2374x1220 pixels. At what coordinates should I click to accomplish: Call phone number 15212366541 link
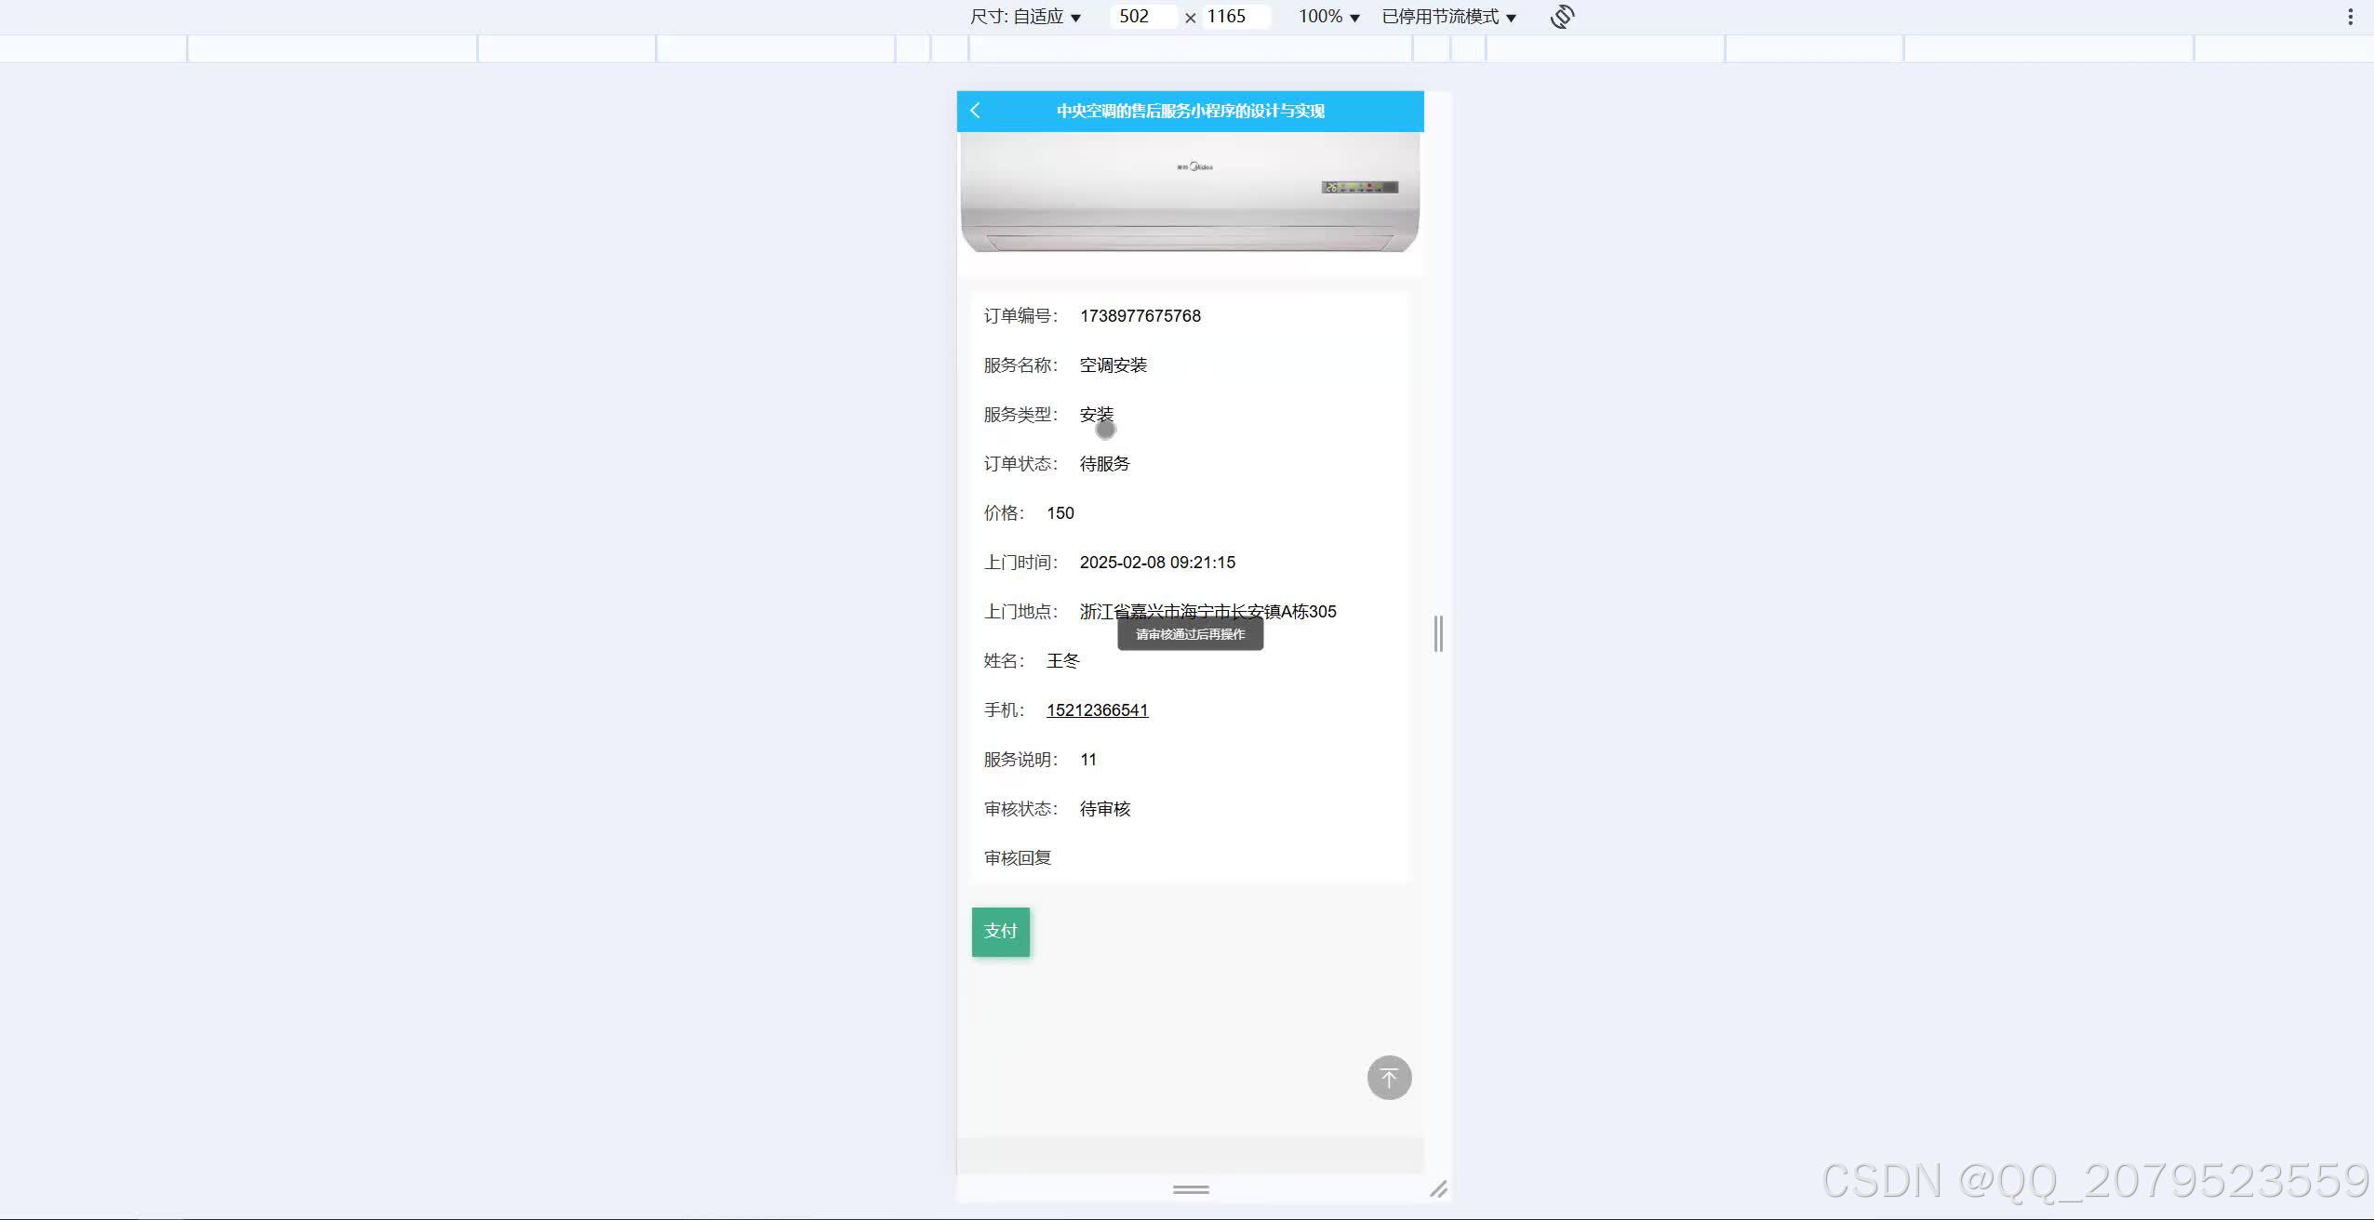(x=1097, y=709)
